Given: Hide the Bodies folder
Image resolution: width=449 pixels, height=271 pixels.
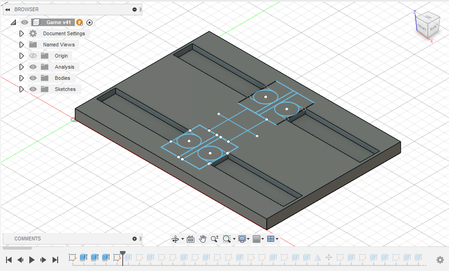Looking at the screenshot, I should click(x=33, y=78).
